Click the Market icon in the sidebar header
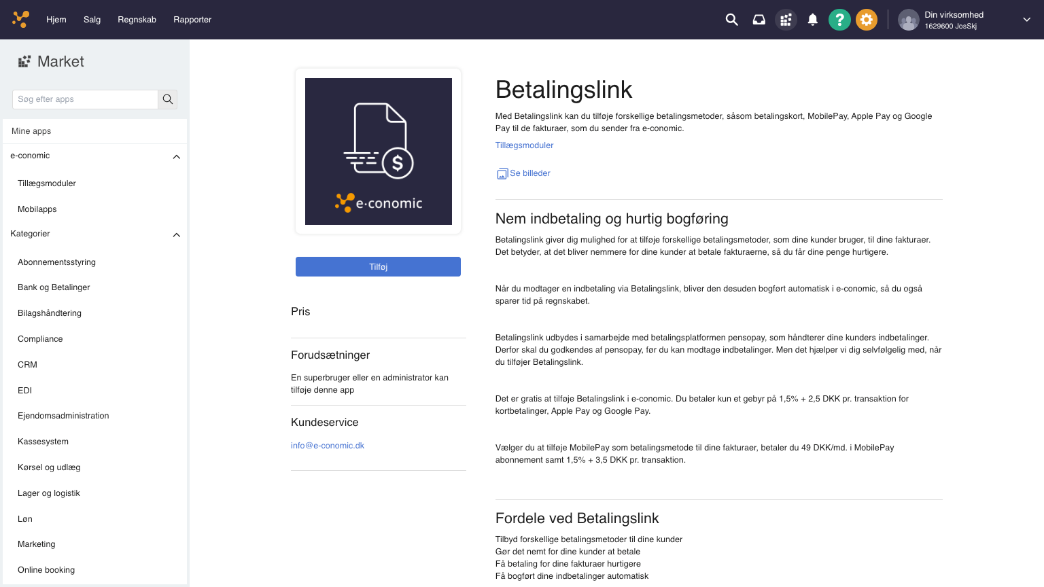 24,61
